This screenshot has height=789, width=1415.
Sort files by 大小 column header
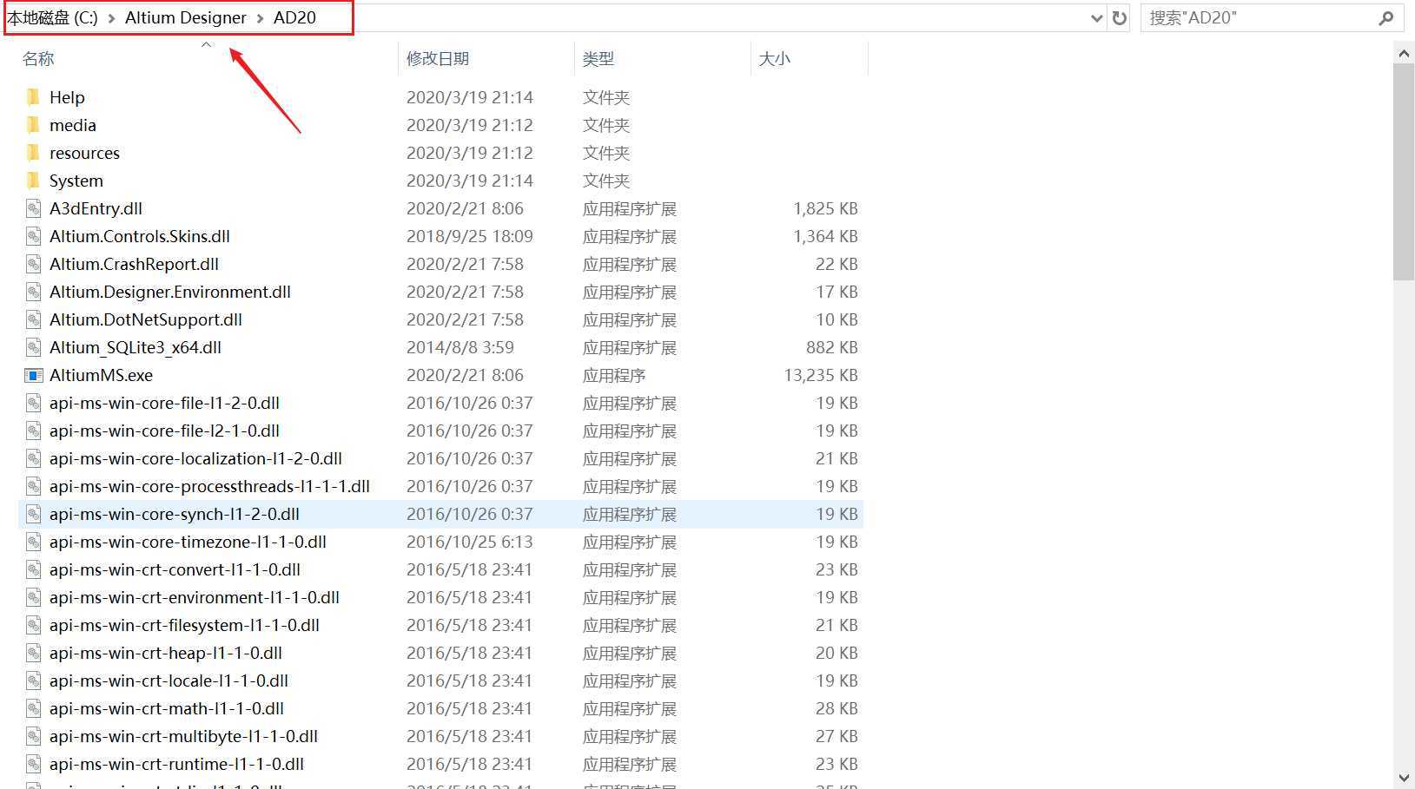coord(774,58)
